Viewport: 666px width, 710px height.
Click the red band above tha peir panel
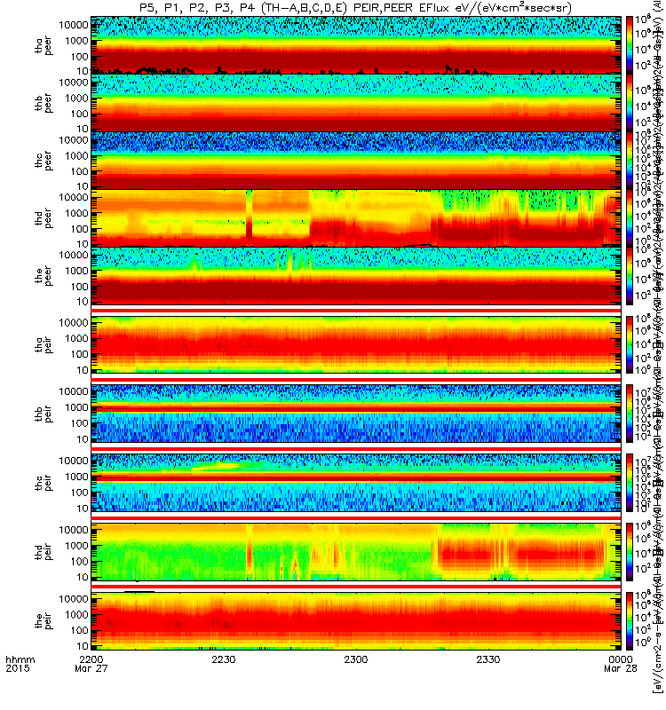pyautogui.click(x=356, y=310)
